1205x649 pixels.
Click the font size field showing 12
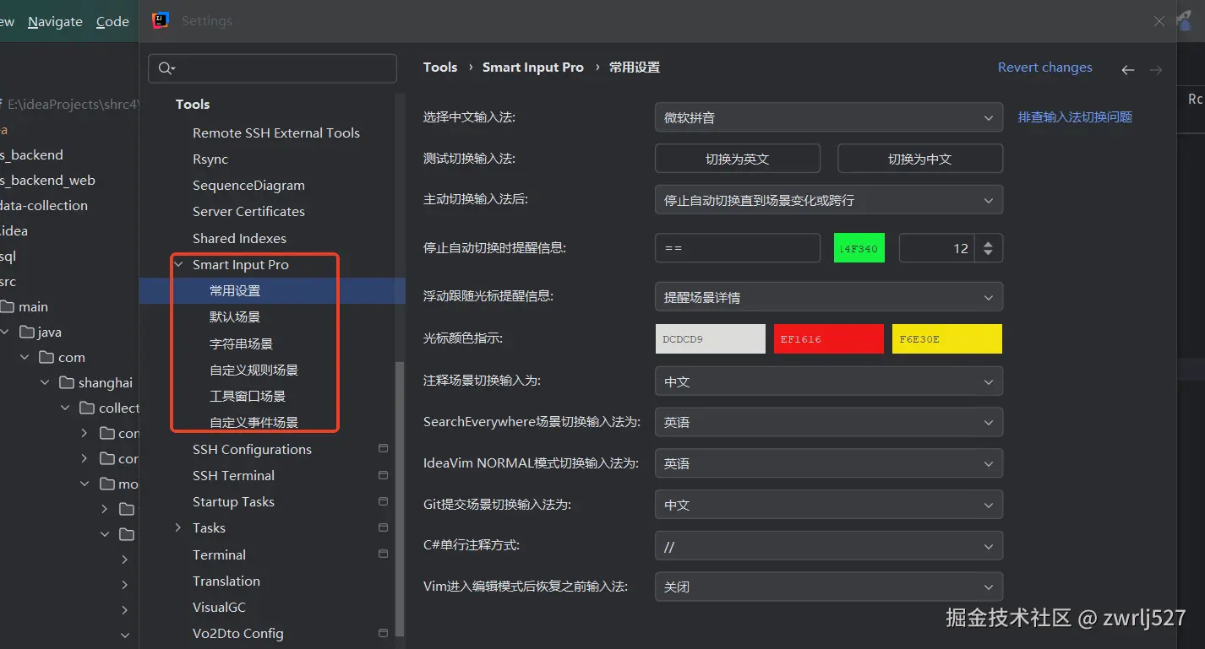point(936,248)
